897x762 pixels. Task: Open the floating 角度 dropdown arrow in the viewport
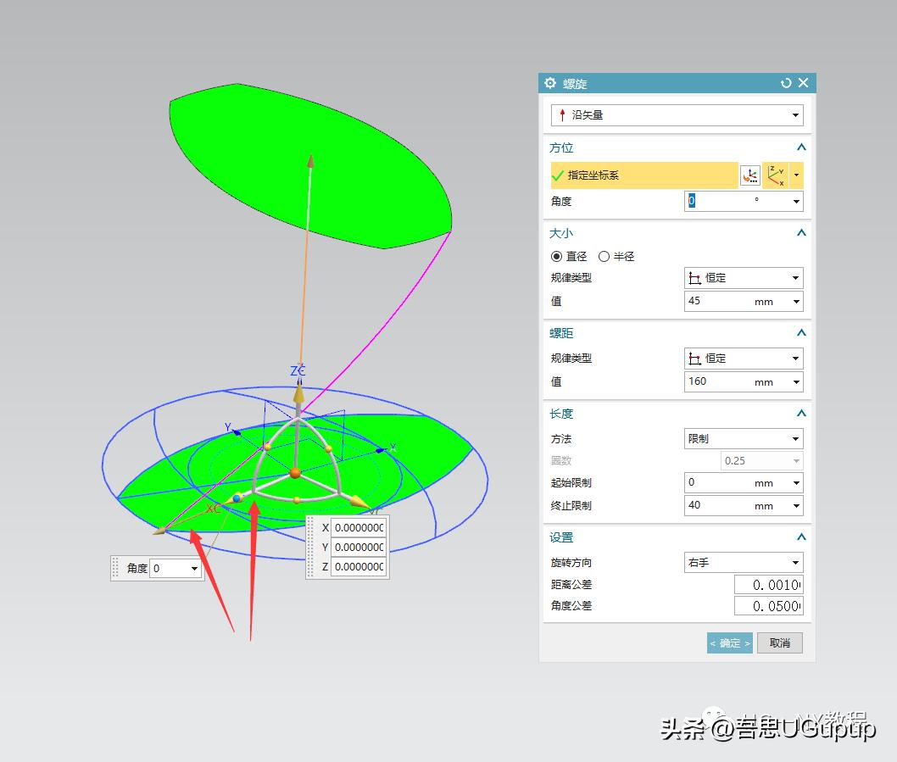click(194, 568)
